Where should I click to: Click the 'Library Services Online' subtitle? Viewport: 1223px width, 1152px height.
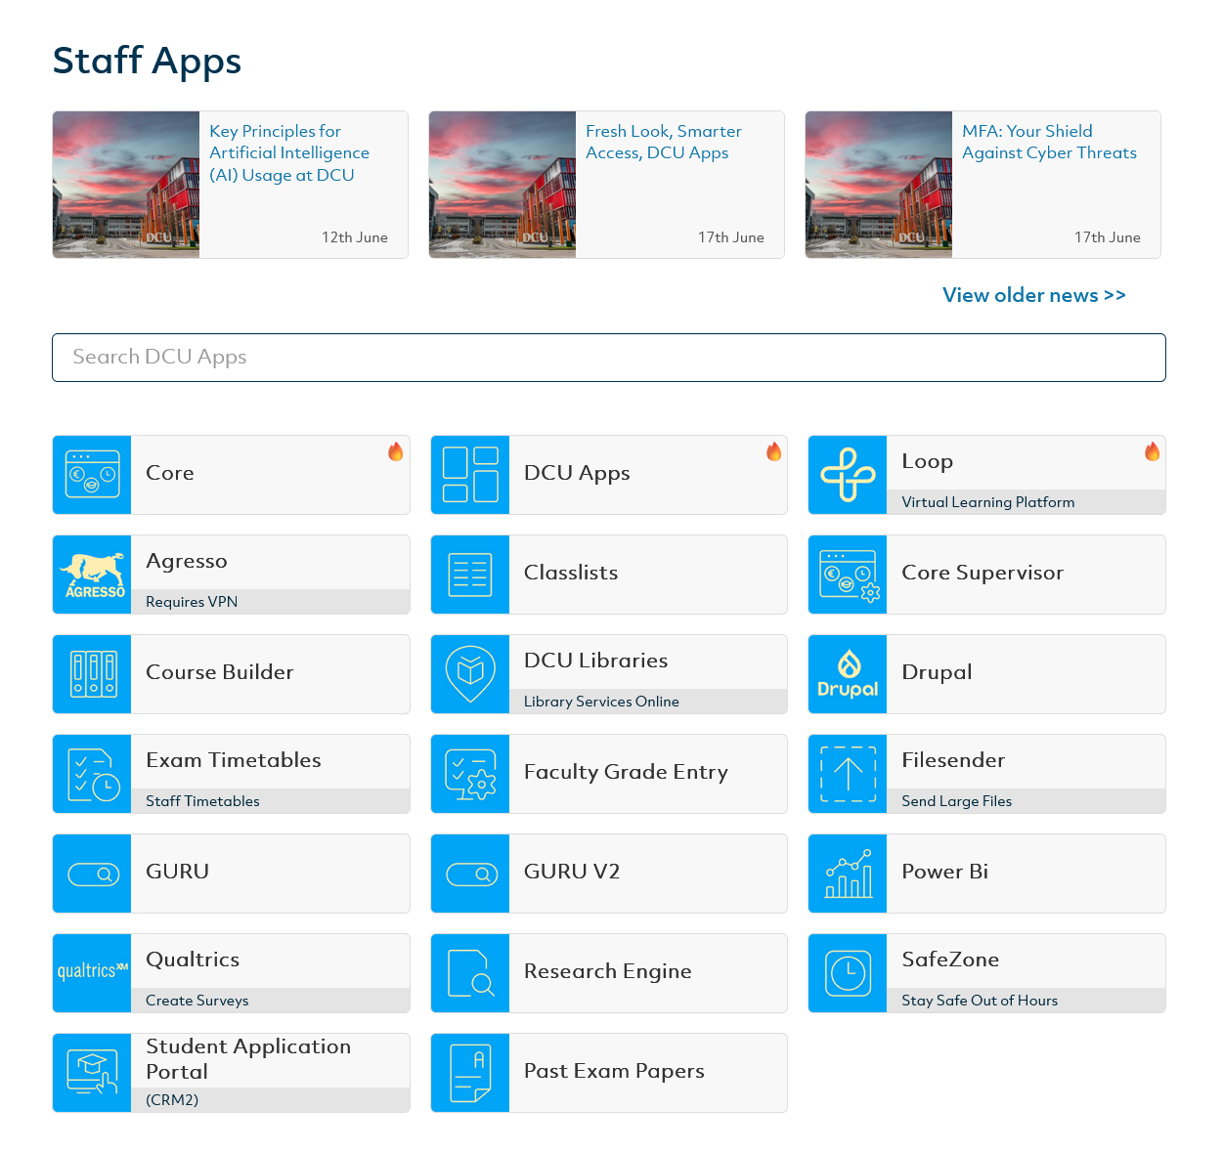tap(601, 702)
